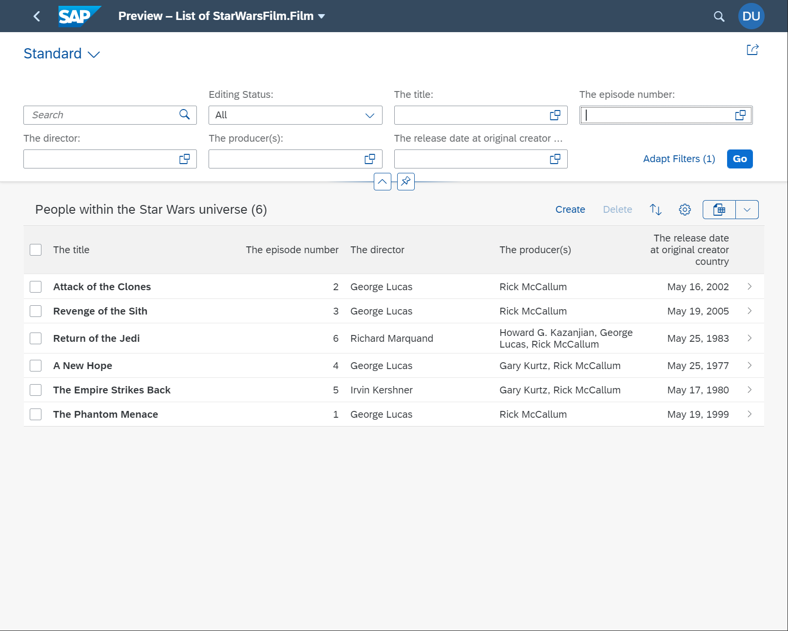Image resolution: width=788 pixels, height=631 pixels.
Task: Open table personalization gear settings
Action: point(685,209)
